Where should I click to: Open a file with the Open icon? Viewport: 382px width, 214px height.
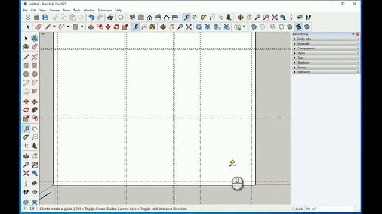(36, 17)
